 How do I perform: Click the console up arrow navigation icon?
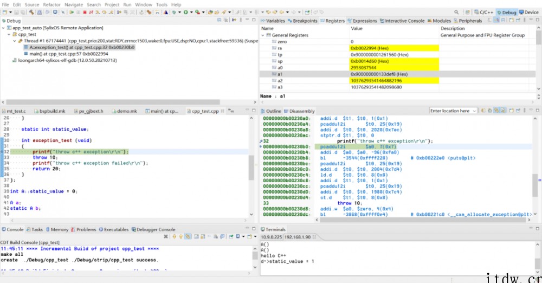[180, 236]
